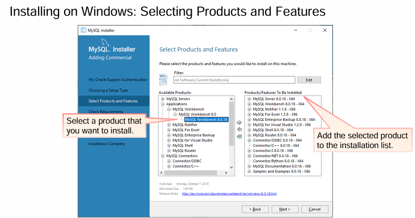
Task: Click the remove product left arrow
Action: tap(239, 130)
